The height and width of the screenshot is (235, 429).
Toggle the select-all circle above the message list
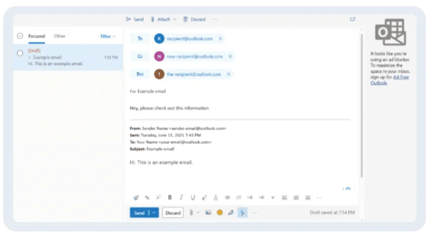(x=20, y=36)
